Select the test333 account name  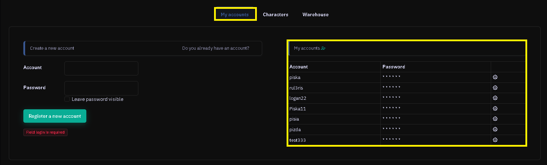click(x=298, y=140)
